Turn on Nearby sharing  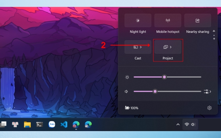(198, 21)
